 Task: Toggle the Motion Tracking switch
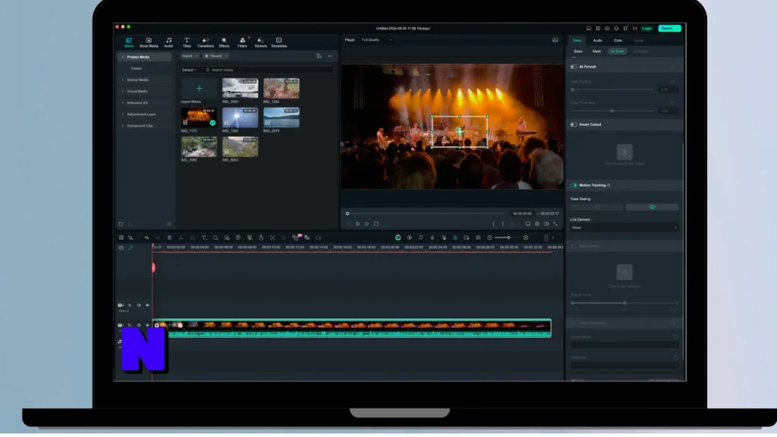574,185
